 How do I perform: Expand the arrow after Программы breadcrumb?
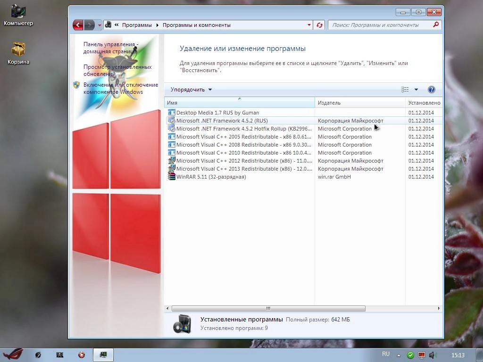157,25
